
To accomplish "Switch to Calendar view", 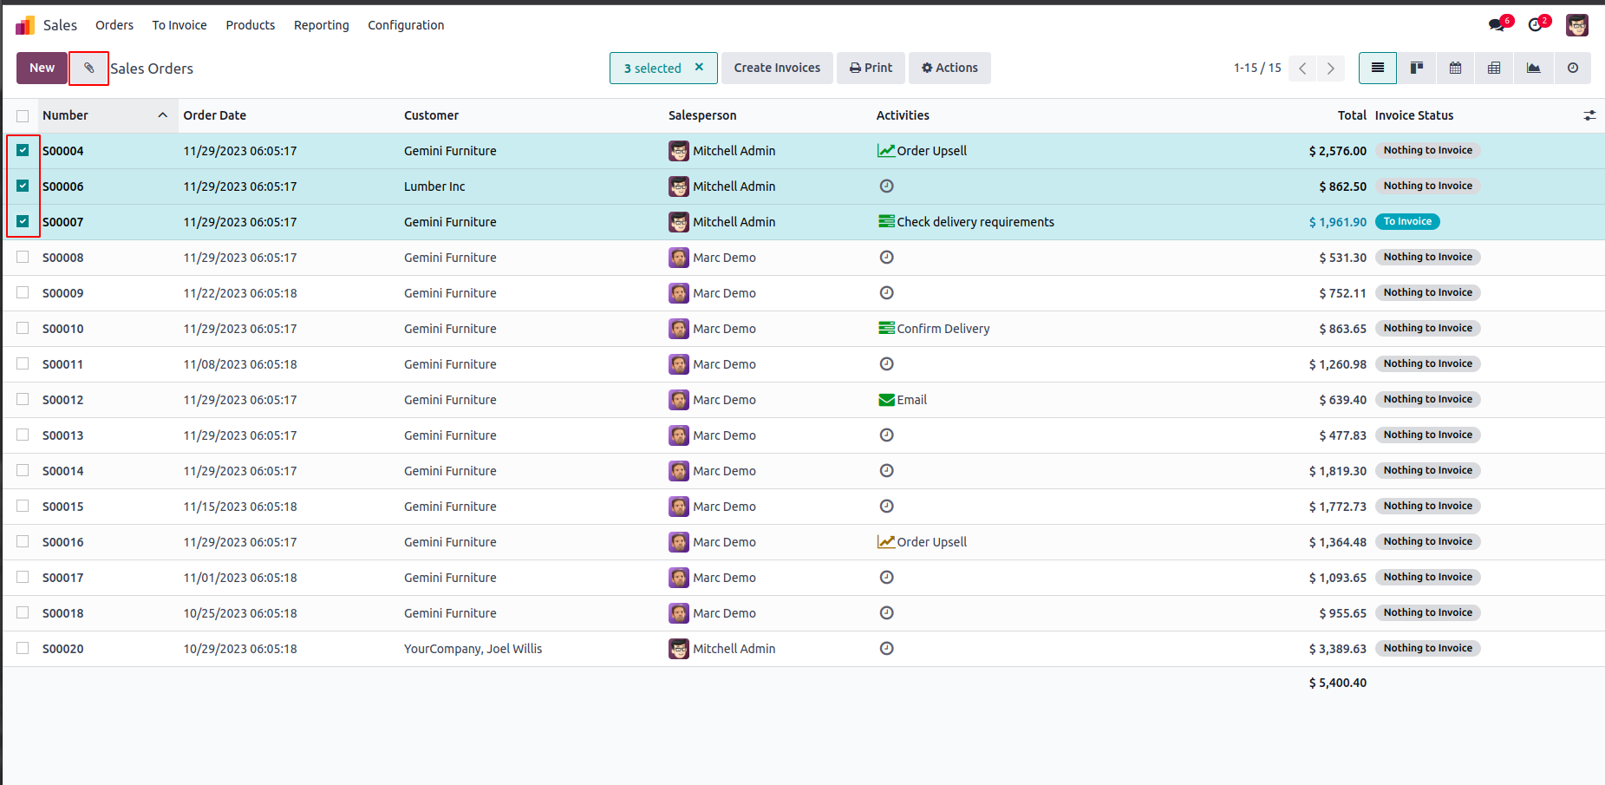I will pyautogui.click(x=1456, y=68).
